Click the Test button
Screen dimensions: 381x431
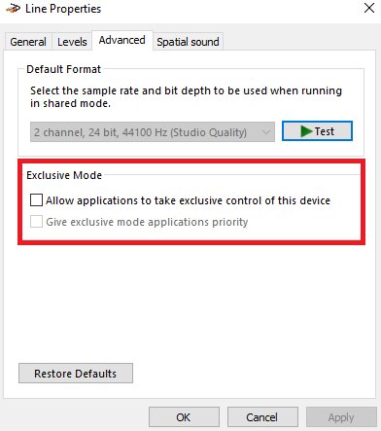(x=317, y=131)
